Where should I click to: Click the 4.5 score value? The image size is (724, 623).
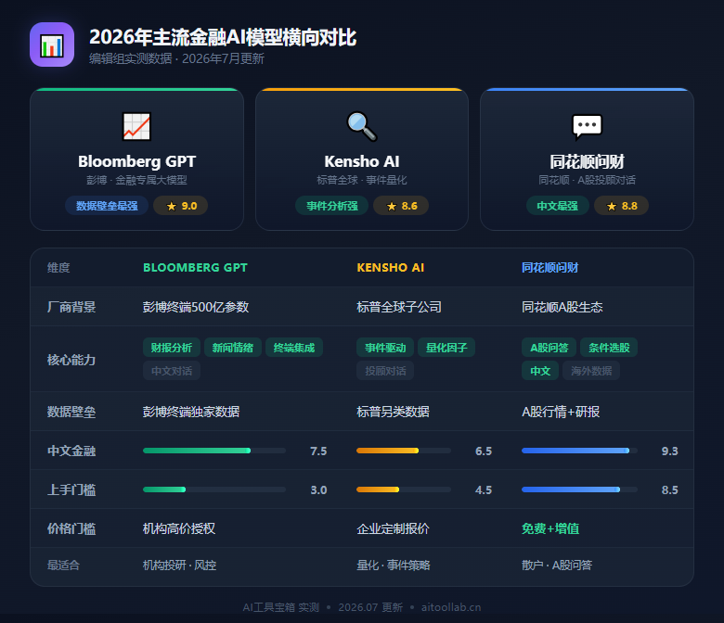pyautogui.click(x=484, y=489)
